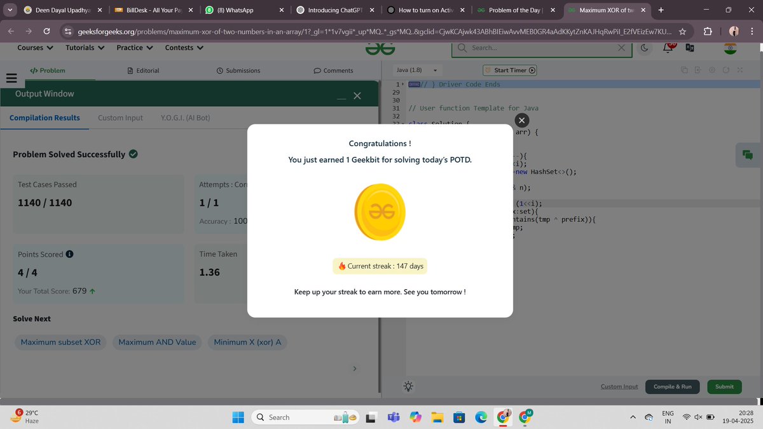This screenshot has height=429, width=763.
Task: Expand the Contests dropdown
Action: pyautogui.click(x=184, y=48)
